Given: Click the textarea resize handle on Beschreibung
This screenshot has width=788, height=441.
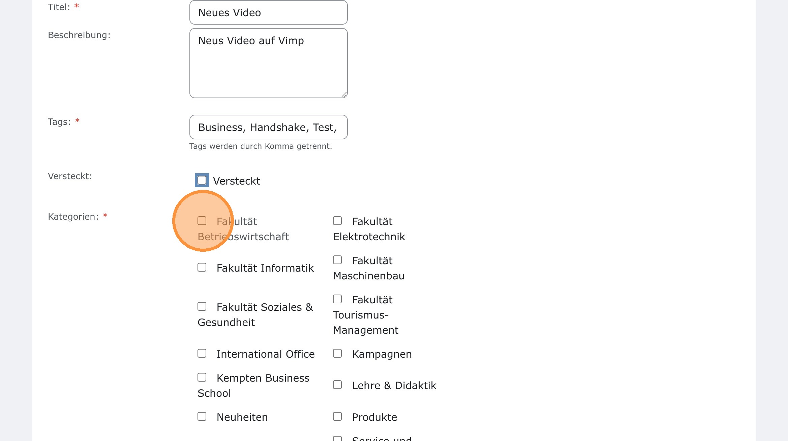Looking at the screenshot, I should pos(344,95).
